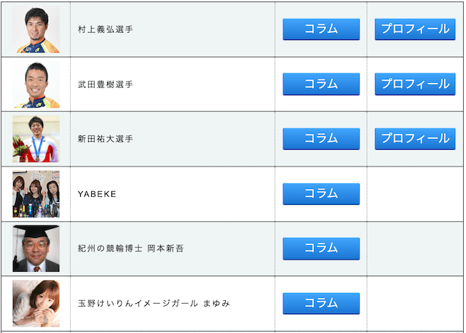Open コラム for まゆみ
This screenshot has width=466, height=333.
point(321,303)
